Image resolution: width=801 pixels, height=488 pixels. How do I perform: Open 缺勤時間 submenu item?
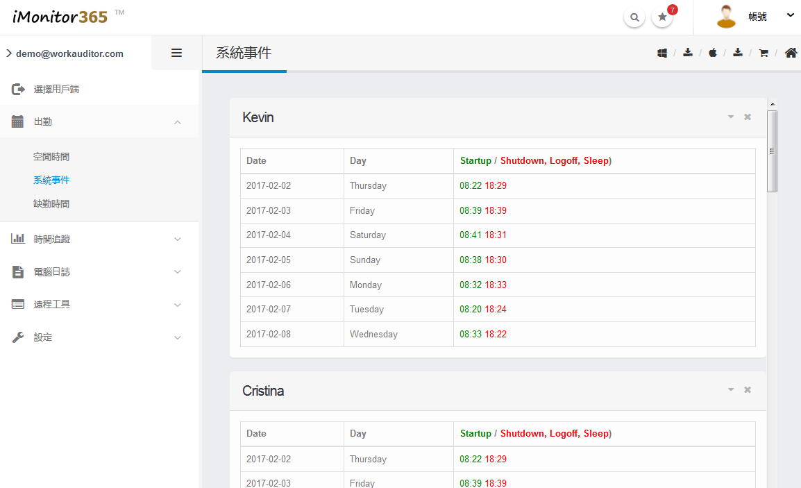pyautogui.click(x=51, y=204)
